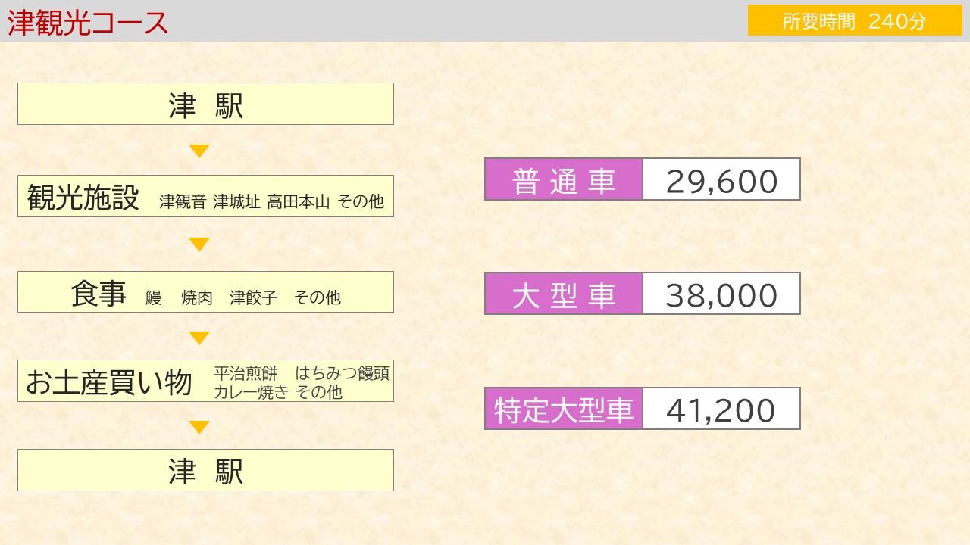
Task: Click the arrow below first 津 駅 box
Action: [199, 151]
